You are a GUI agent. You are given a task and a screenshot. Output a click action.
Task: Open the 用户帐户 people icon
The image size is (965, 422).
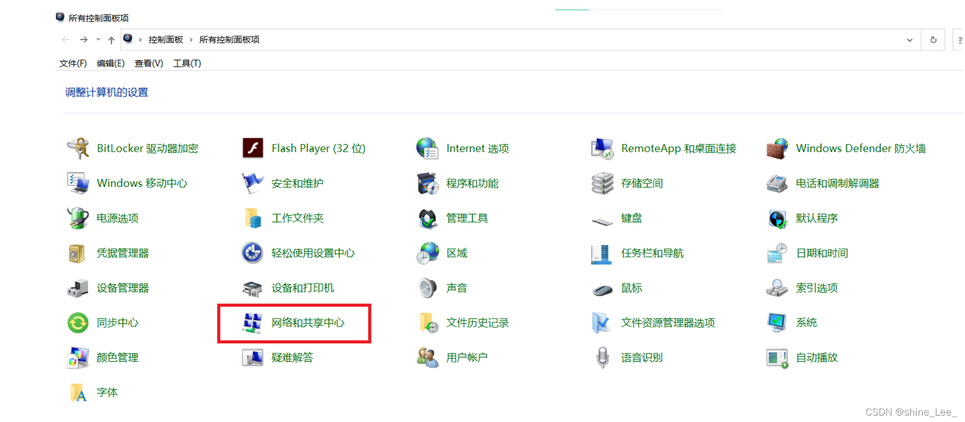[427, 358]
